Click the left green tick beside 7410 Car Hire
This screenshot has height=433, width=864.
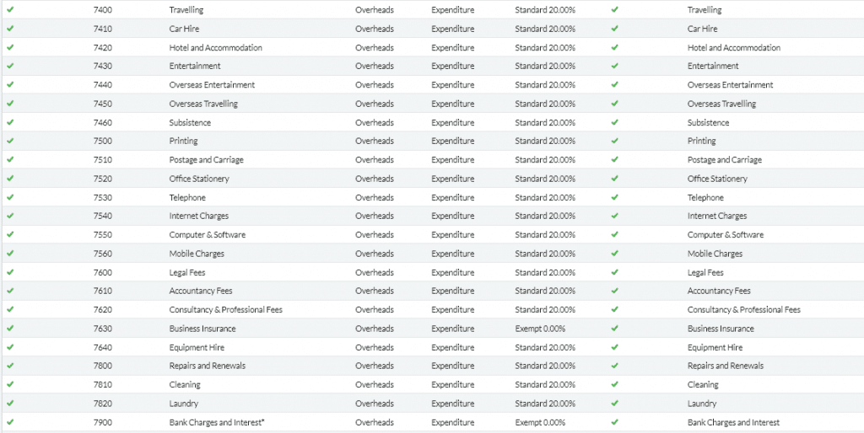click(10, 29)
